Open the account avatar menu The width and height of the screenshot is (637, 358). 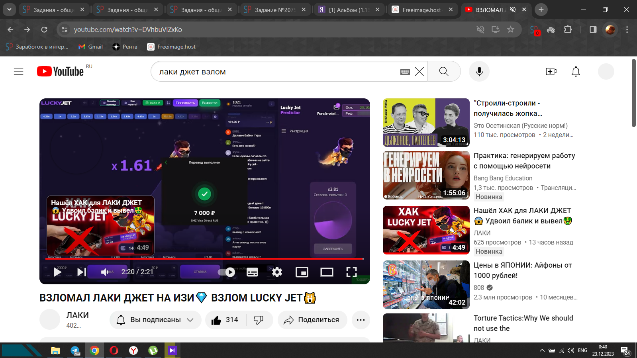[x=606, y=71]
